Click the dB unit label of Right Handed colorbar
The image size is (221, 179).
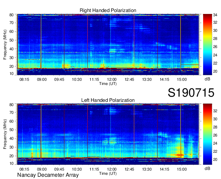click(207, 79)
